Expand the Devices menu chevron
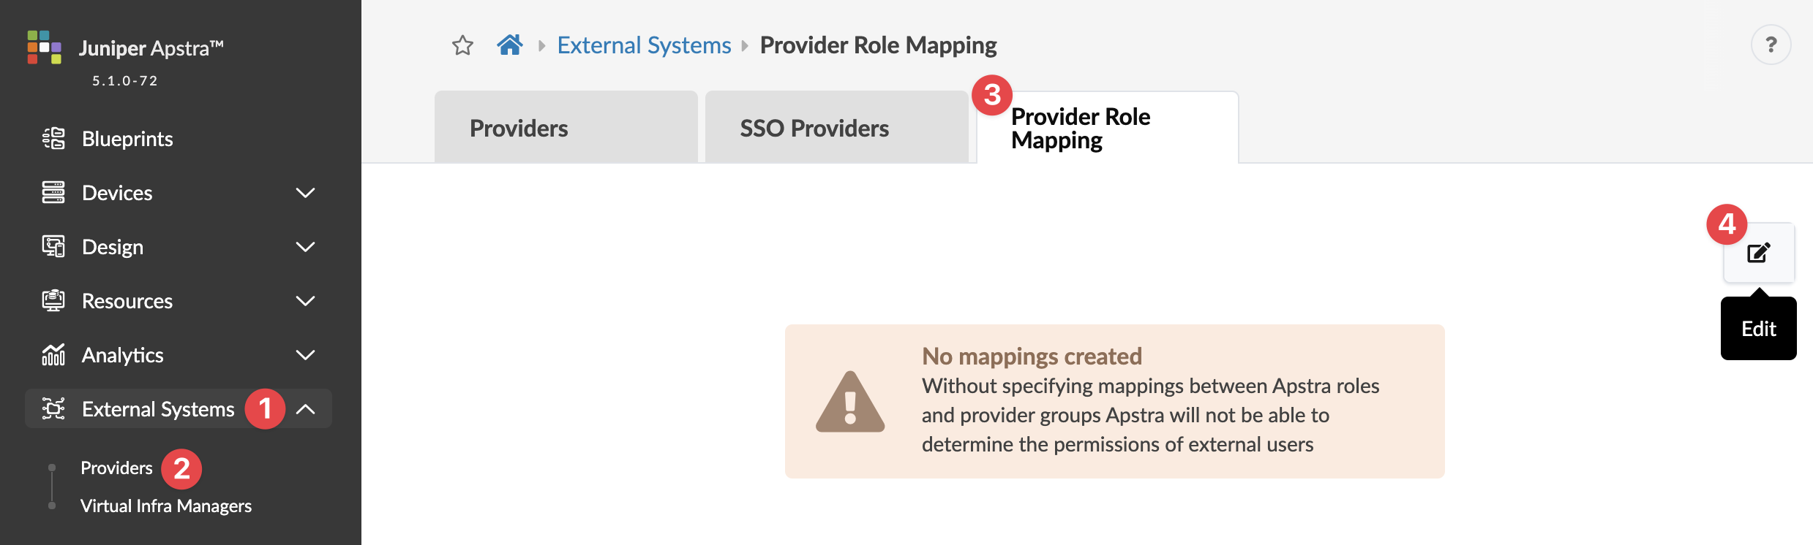This screenshot has height=545, width=1813. [305, 193]
